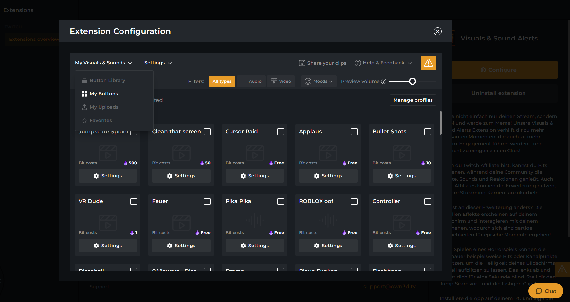This screenshot has width=570, height=302.
Task: Click the Help & Feedback question mark icon
Action: pyautogui.click(x=358, y=63)
